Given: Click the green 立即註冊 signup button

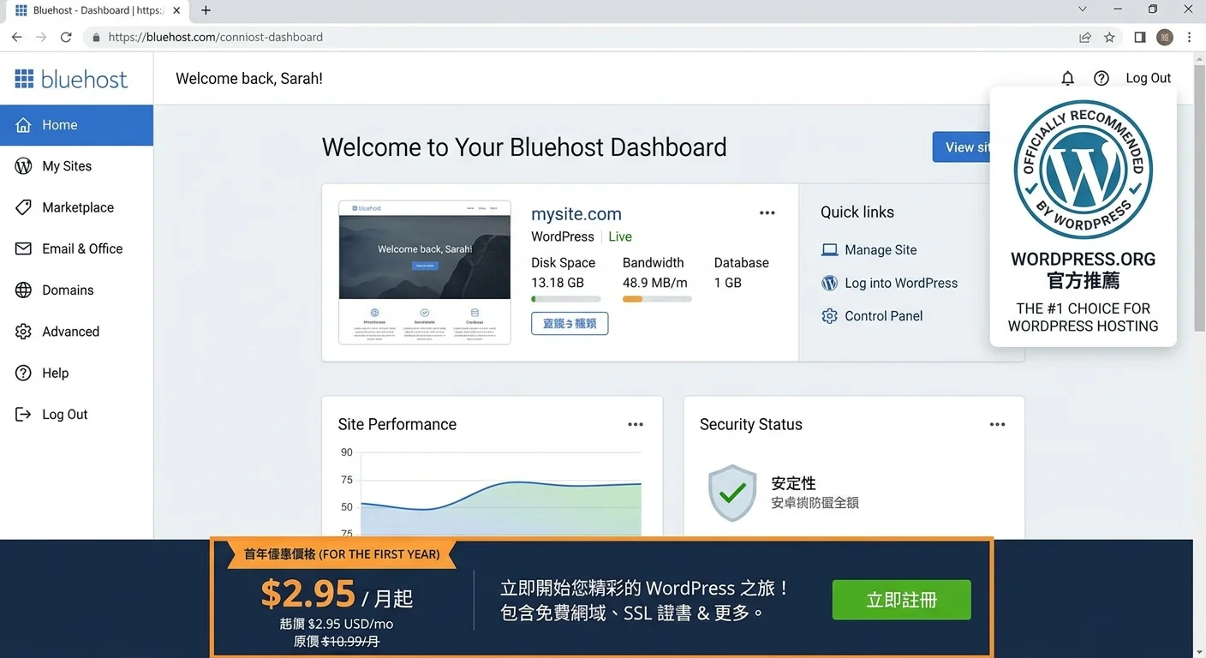Looking at the screenshot, I should pos(901,600).
